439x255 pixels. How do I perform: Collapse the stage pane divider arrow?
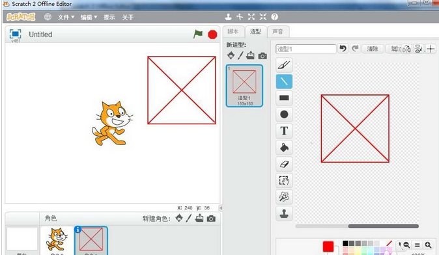point(221,208)
